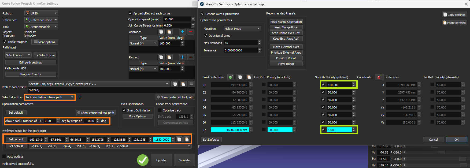Click red target icon beside Coordinate
470x168 pixels.
[x=379, y=77]
